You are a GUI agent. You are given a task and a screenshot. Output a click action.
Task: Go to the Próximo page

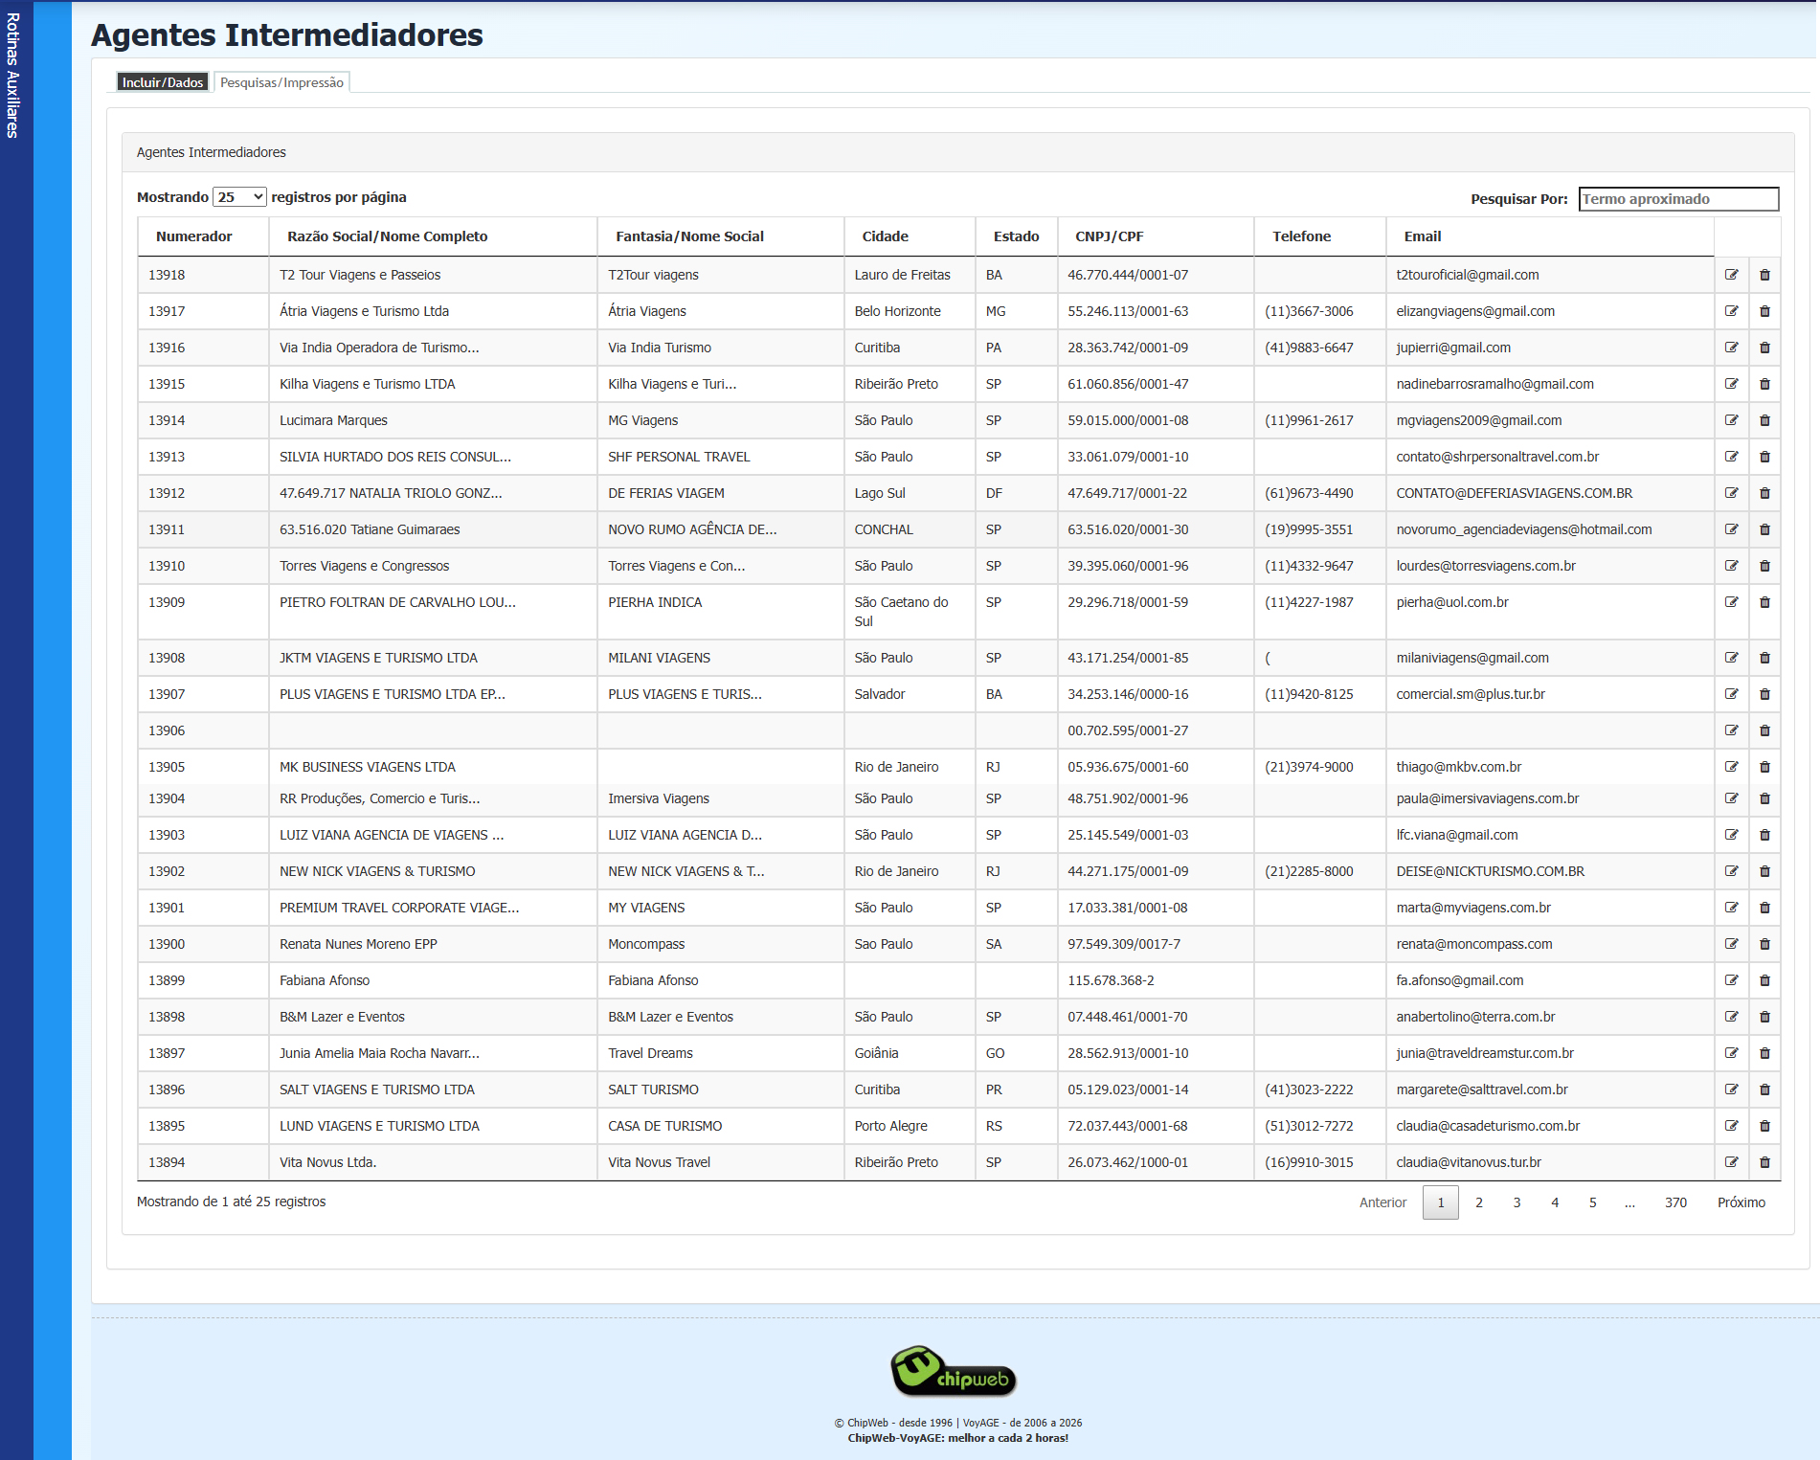tap(1741, 1202)
